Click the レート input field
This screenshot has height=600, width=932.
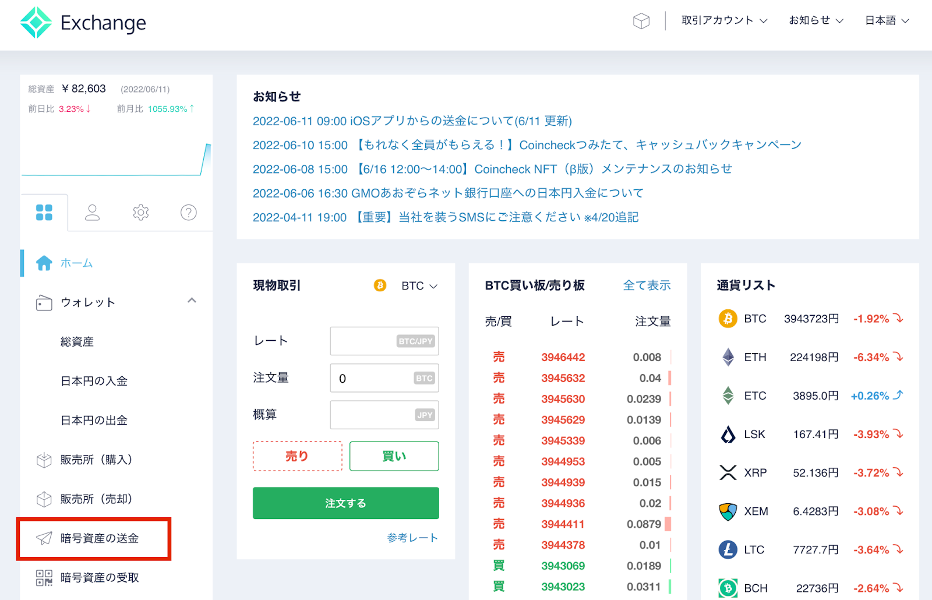coord(384,341)
